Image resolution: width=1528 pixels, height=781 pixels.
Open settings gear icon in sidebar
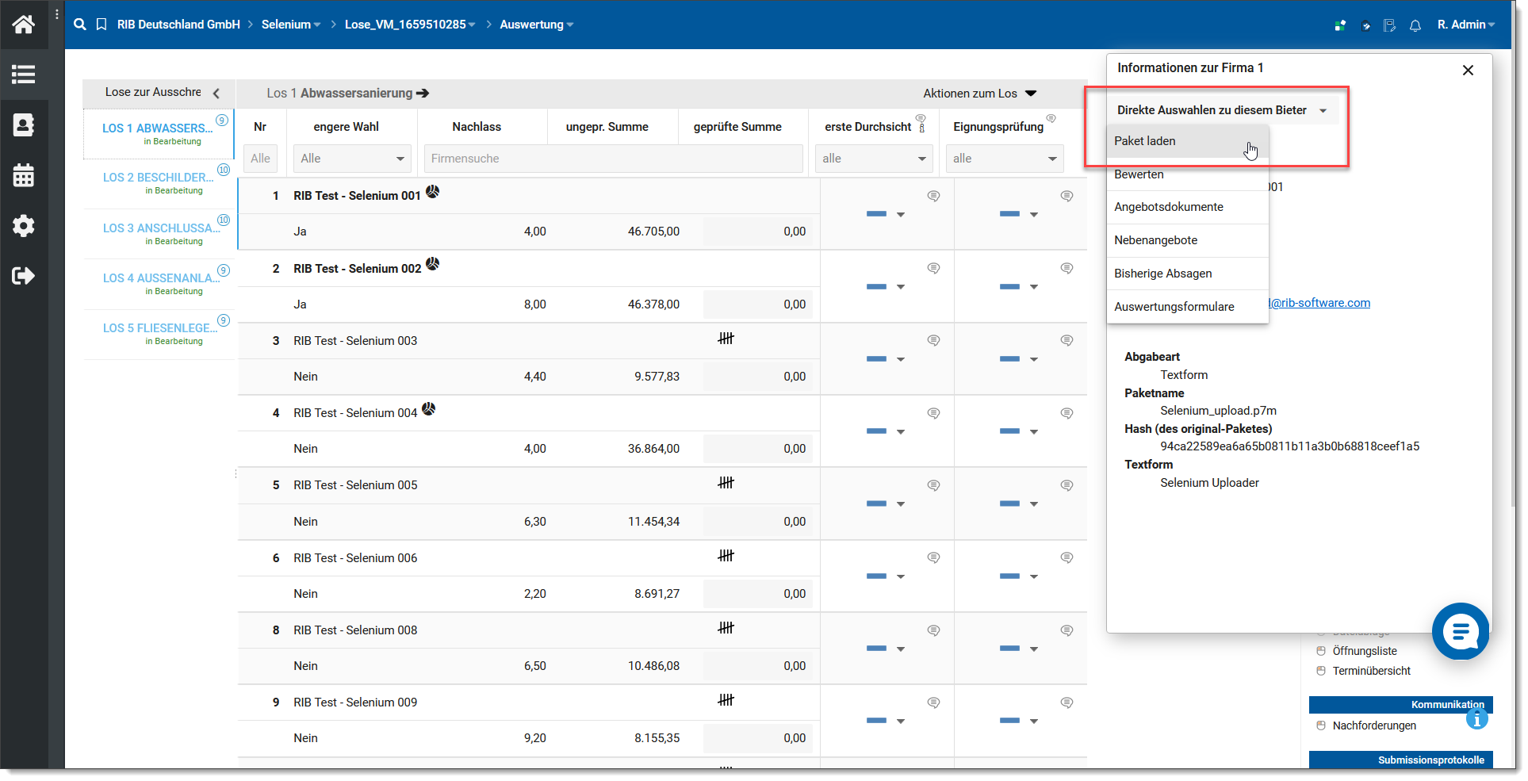23,226
